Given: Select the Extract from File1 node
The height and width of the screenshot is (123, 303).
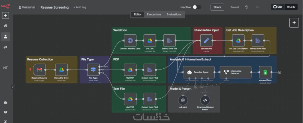Looking at the screenshot, I should coord(258,40).
